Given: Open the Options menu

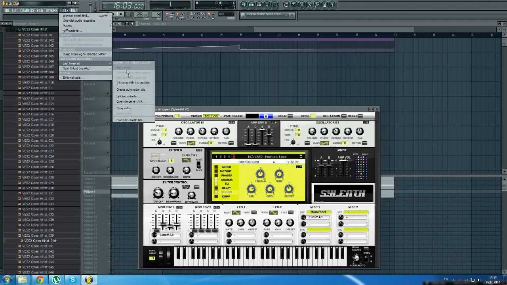Looking at the screenshot, I should pyautogui.click(x=51, y=11).
